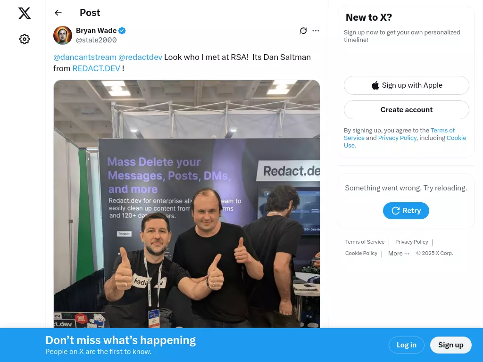Click Sign up with Apple
The width and height of the screenshot is (483, 362).
(407, 85)
